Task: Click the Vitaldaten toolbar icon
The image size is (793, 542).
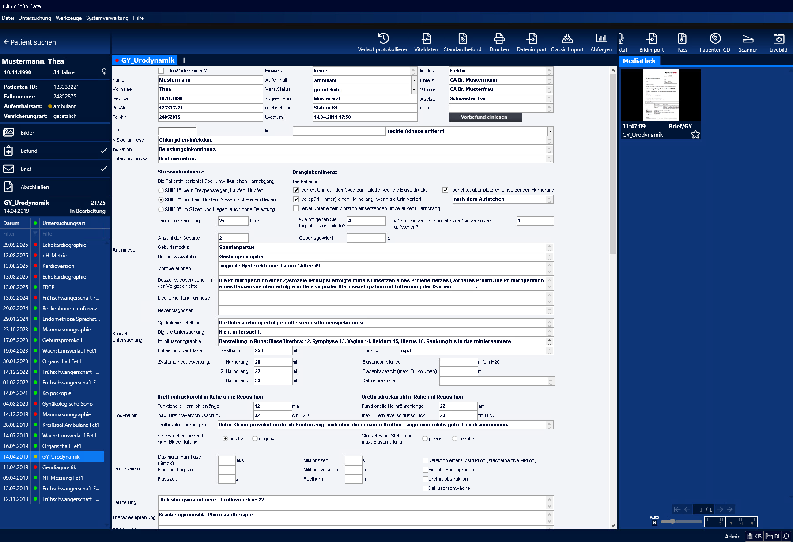Action: pos(426,39)
